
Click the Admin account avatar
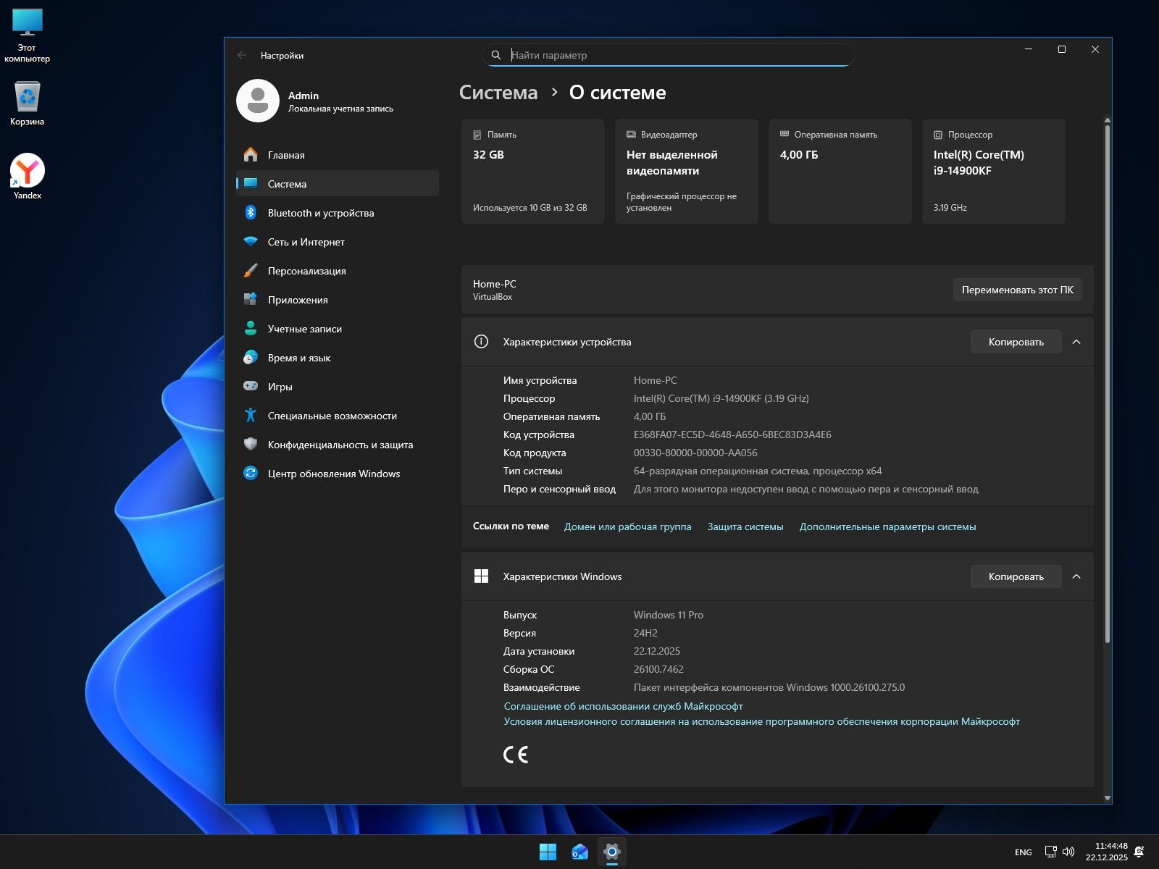pos(258,101)
